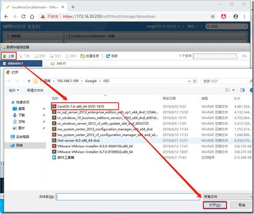Screen dimensions: 254x214
Task: Open the view options dropdown arrow
Action: (x=233, y=90)
